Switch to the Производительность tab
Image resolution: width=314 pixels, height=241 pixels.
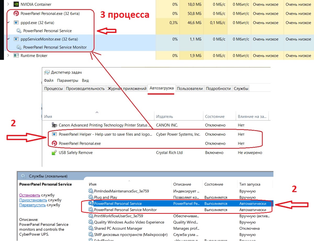(x=85, y=89)
